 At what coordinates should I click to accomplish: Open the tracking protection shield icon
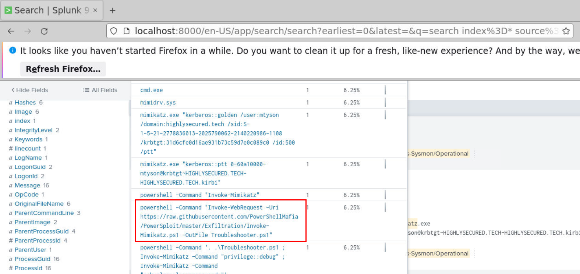tap(114, 31)
